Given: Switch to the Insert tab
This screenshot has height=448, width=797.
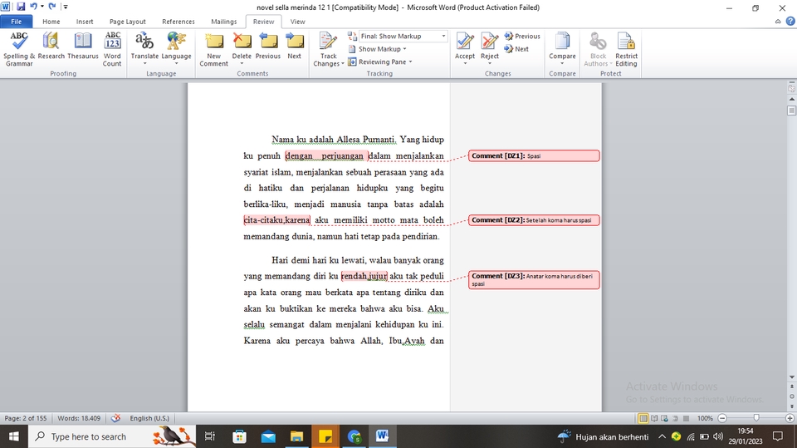Looking at the screenshot, I should pos(85,22).
